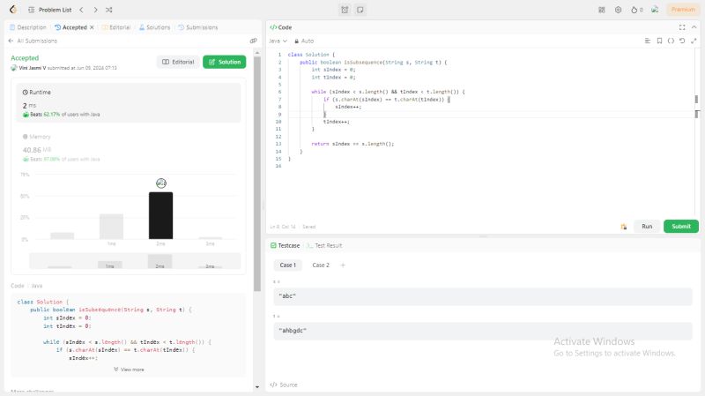
Task: Add a new test case with the plus icon
Action: tap(343, 265)
